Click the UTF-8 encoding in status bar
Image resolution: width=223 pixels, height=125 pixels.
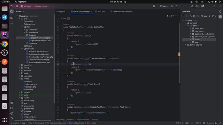(x=198, y=123)
